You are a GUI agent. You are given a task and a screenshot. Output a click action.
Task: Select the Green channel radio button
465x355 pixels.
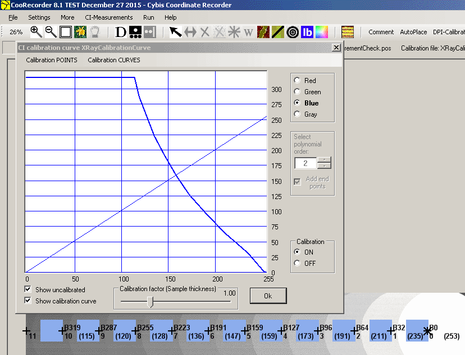(x=297, y=91)
